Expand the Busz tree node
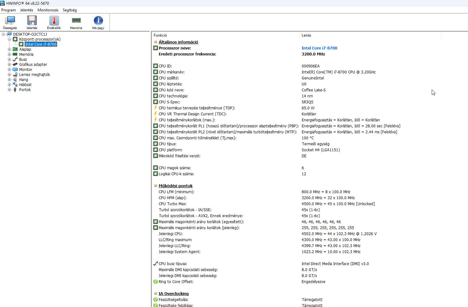 (10, 59)
